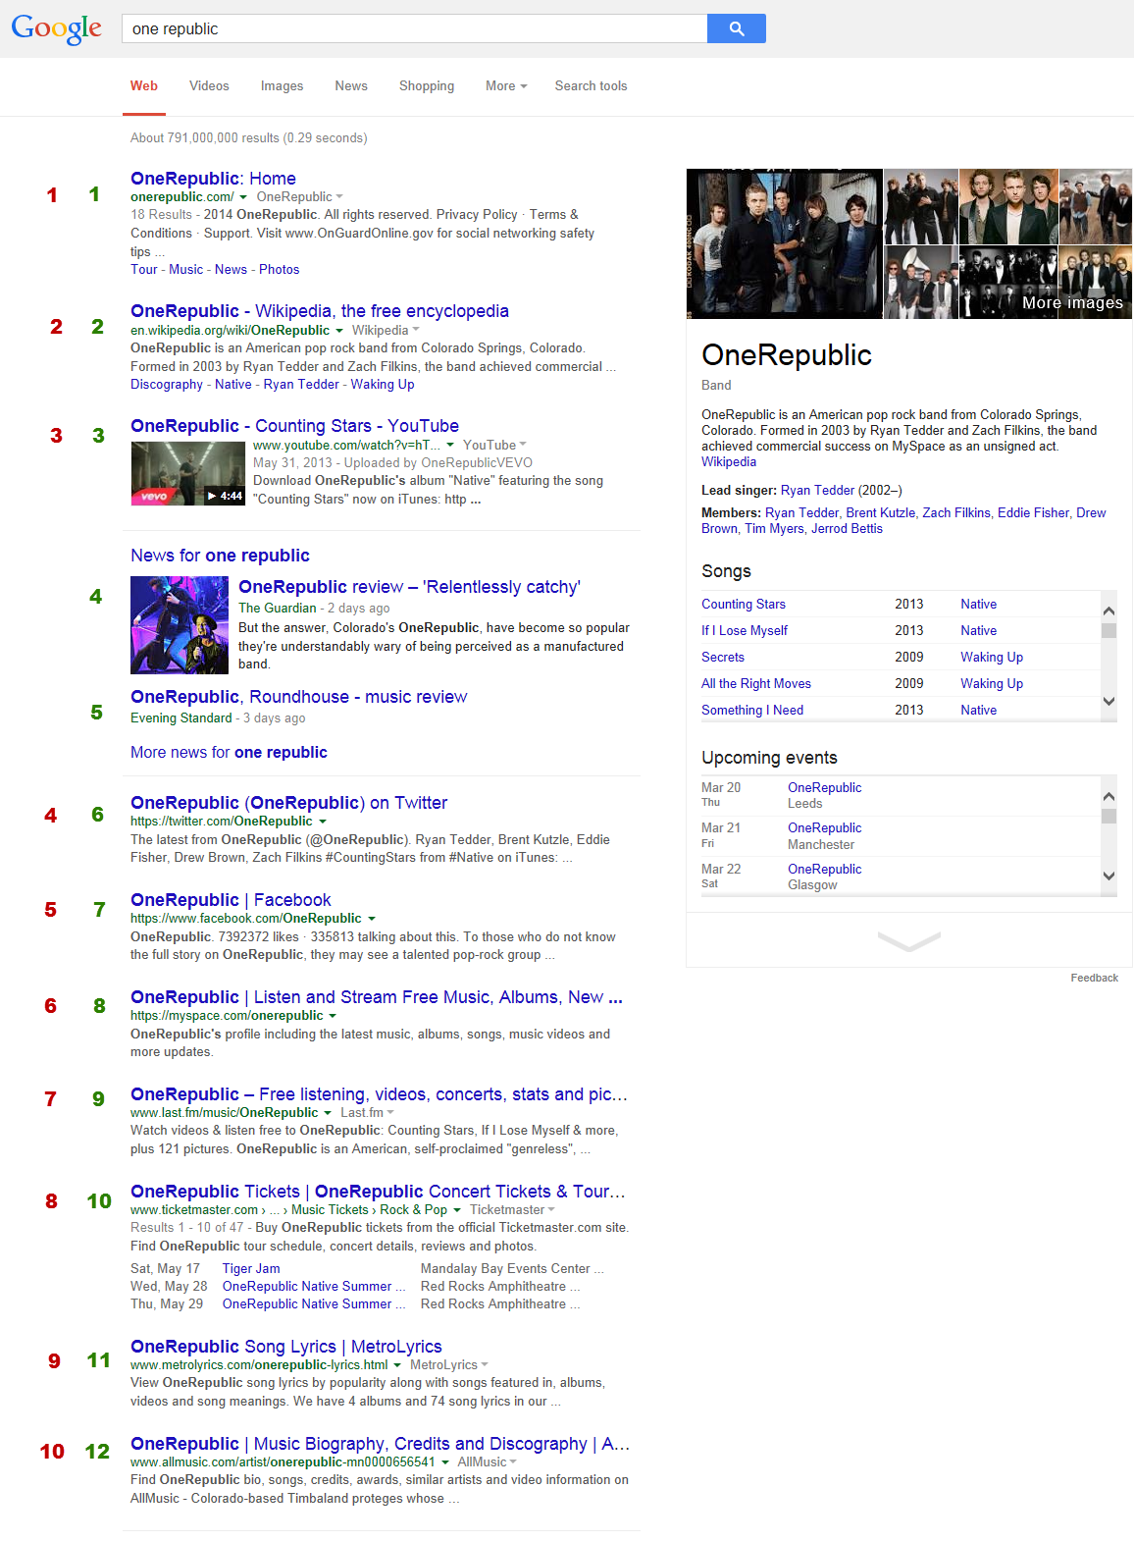This screenshot has height=1541, width=1134.
Task: Click the search box containing one republic
Action: [414, 28]
